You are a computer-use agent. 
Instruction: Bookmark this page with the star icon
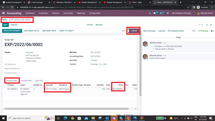coord(188,7)
